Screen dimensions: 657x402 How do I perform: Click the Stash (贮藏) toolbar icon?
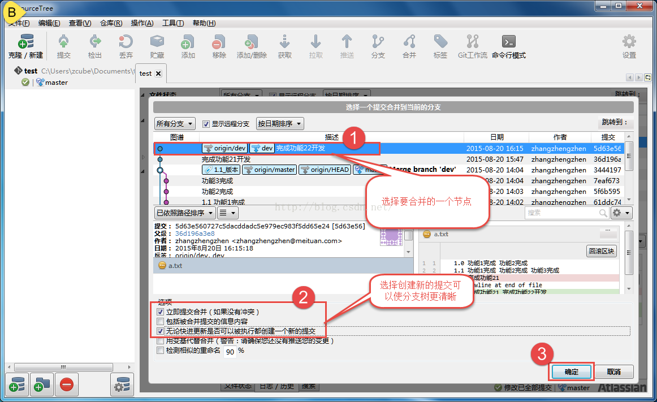pyautogui.click(x=157, y=46)
